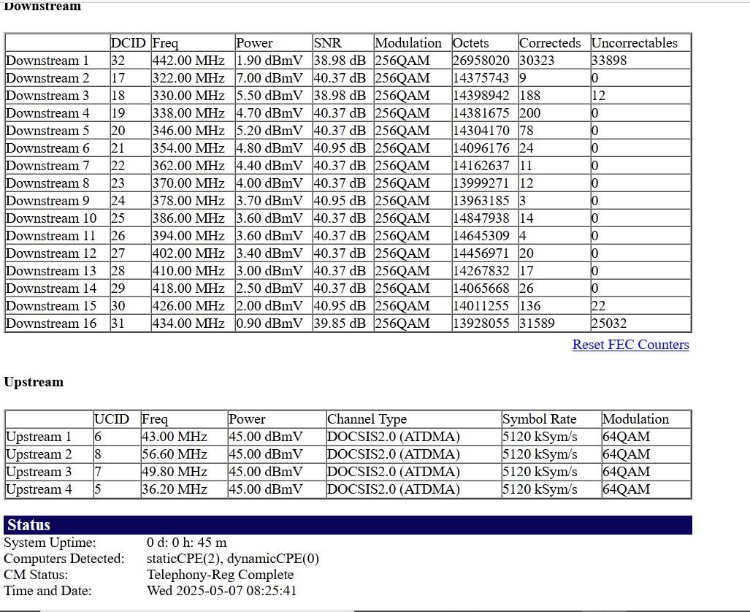Screen dimensions: 750x612
Task: Click the Octets column header
Action: point(470,43)
